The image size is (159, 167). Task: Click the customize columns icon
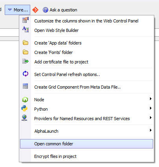click(x=26, y=20)
